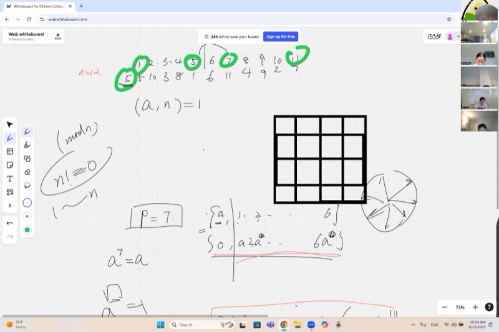The height and width of the screenshot is (332, 499).
Task: Open the shapes and apps grid tool
Action: [10, 192]
